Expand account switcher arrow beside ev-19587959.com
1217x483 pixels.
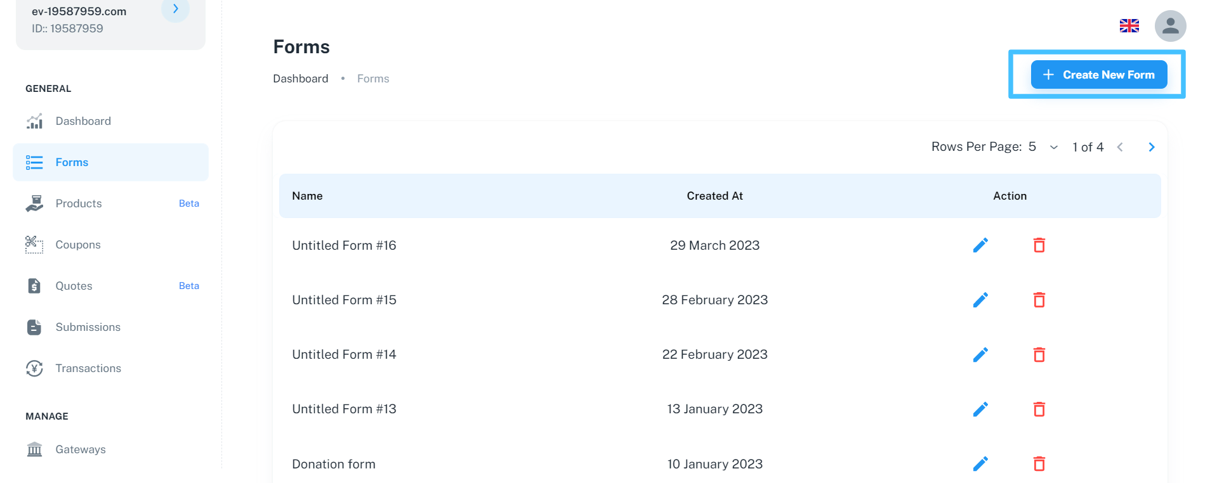pos(176,9)
